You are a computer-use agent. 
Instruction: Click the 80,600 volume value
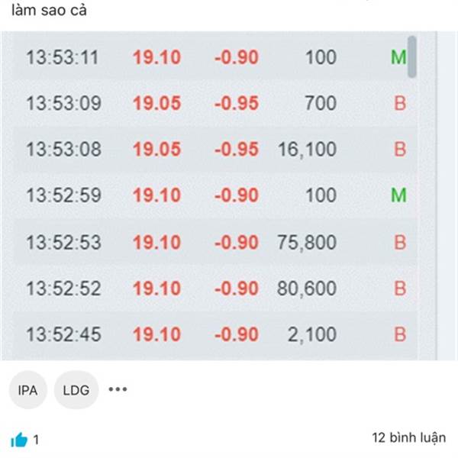click(307, 289)
